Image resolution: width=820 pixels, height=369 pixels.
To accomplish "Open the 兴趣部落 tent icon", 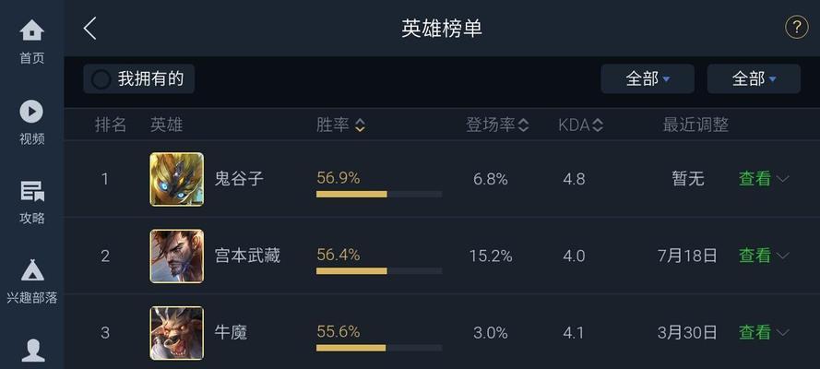I will pos(32,270).
